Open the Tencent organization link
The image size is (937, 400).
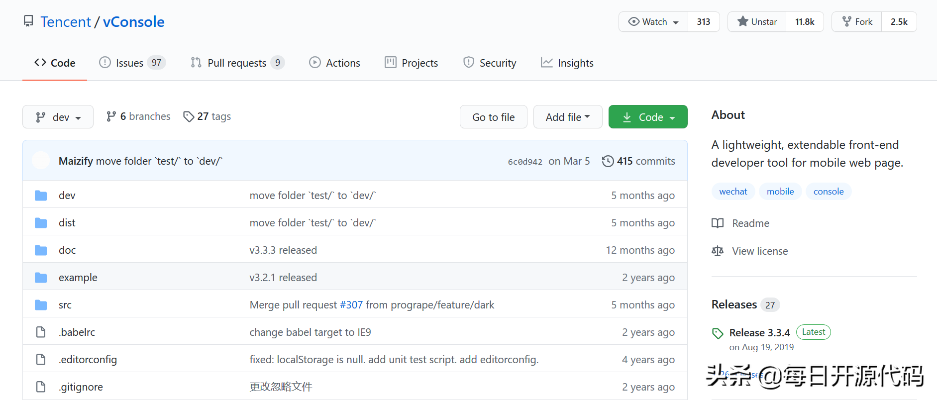(x=66, y=22)
